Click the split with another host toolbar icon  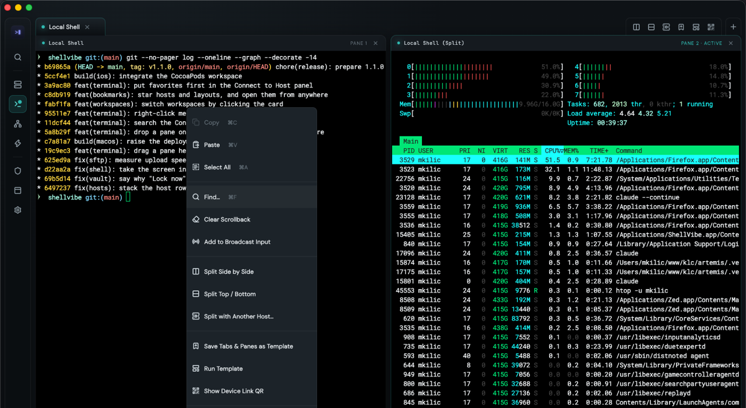coord(666,27)
